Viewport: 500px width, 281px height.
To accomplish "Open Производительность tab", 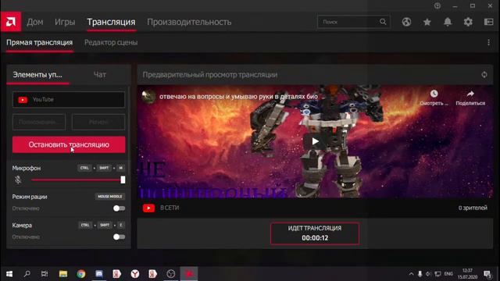I will [189, 22].
